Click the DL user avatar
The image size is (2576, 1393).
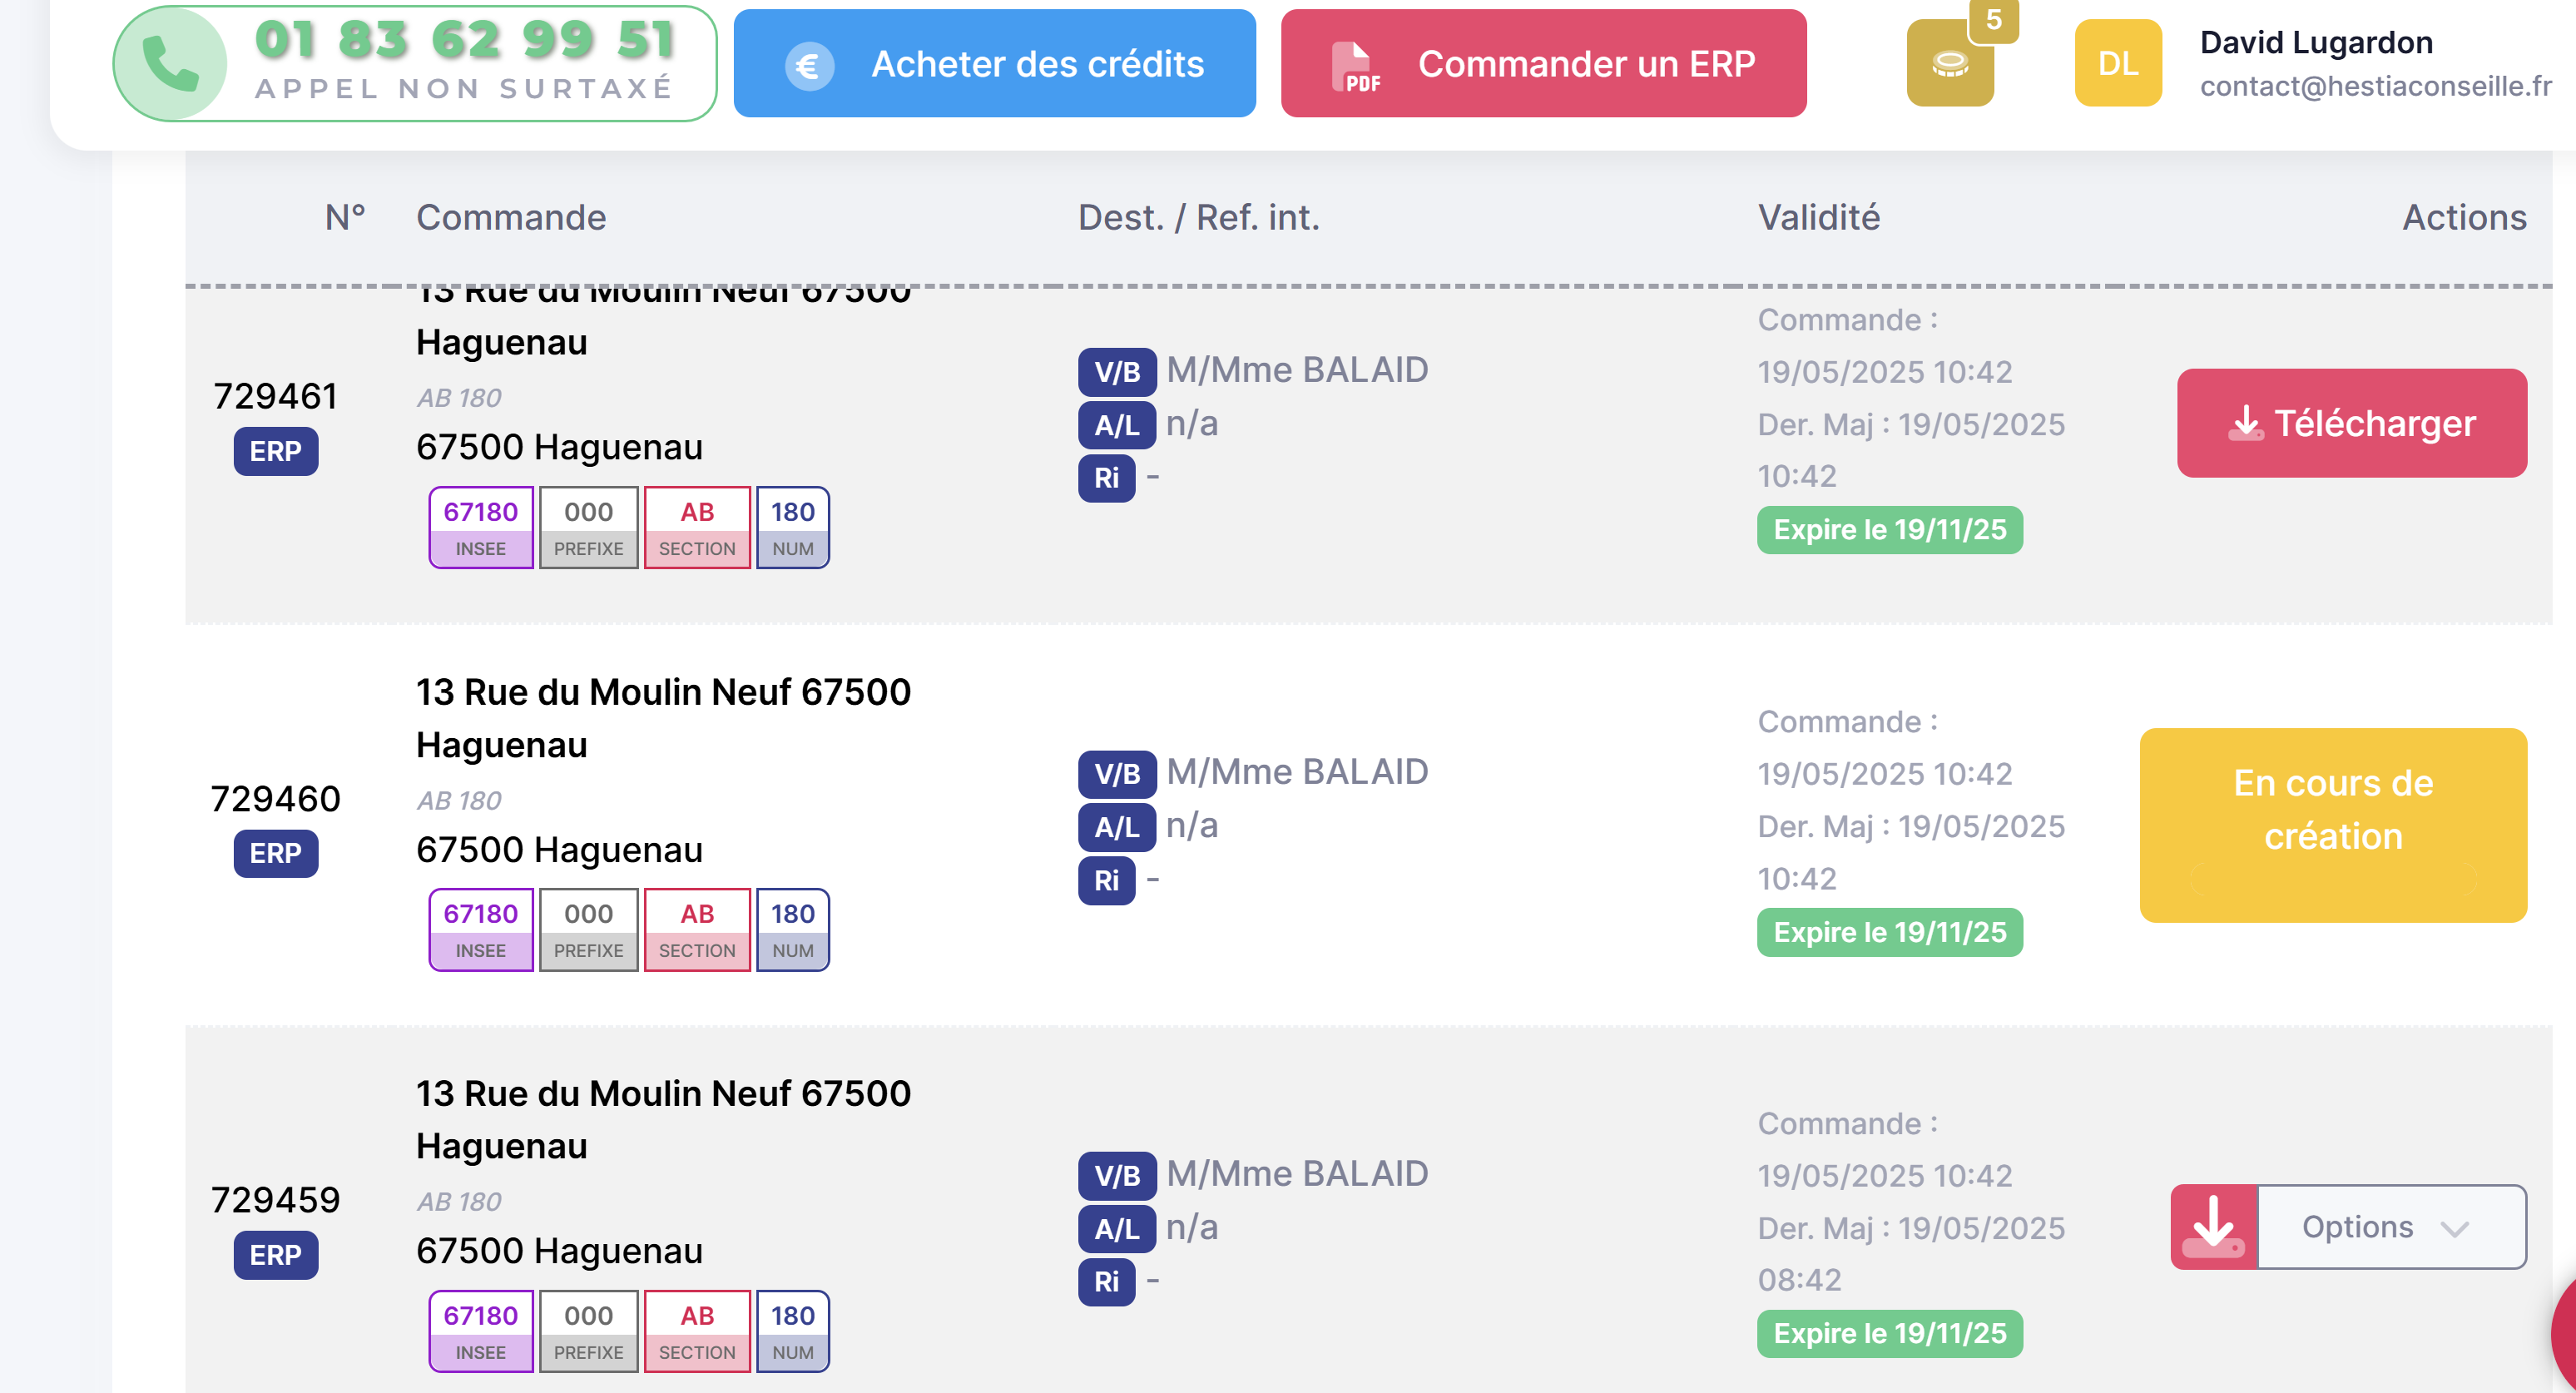point(2117,63)
